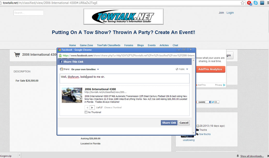Click the globe icon next to Public

click(177, 69)
